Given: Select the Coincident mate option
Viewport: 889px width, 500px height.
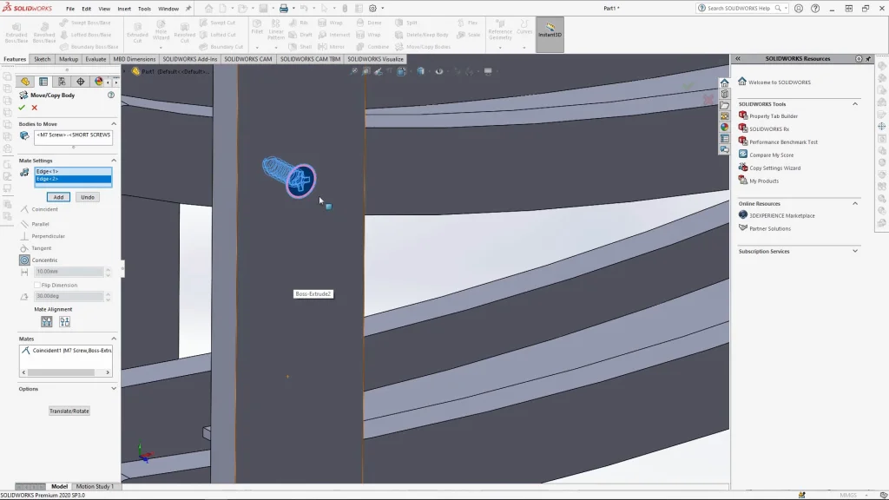Looking at the screenshot, I should (x=24, y=209).
